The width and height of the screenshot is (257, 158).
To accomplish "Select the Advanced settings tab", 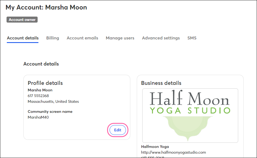I will (x=161, y=38).
